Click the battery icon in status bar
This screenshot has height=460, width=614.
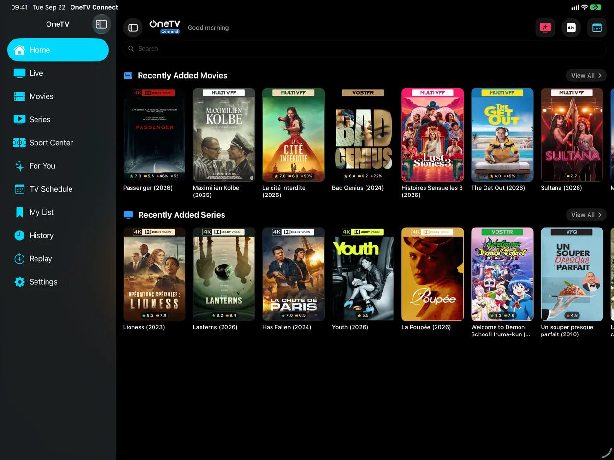[x=596, y=7]
